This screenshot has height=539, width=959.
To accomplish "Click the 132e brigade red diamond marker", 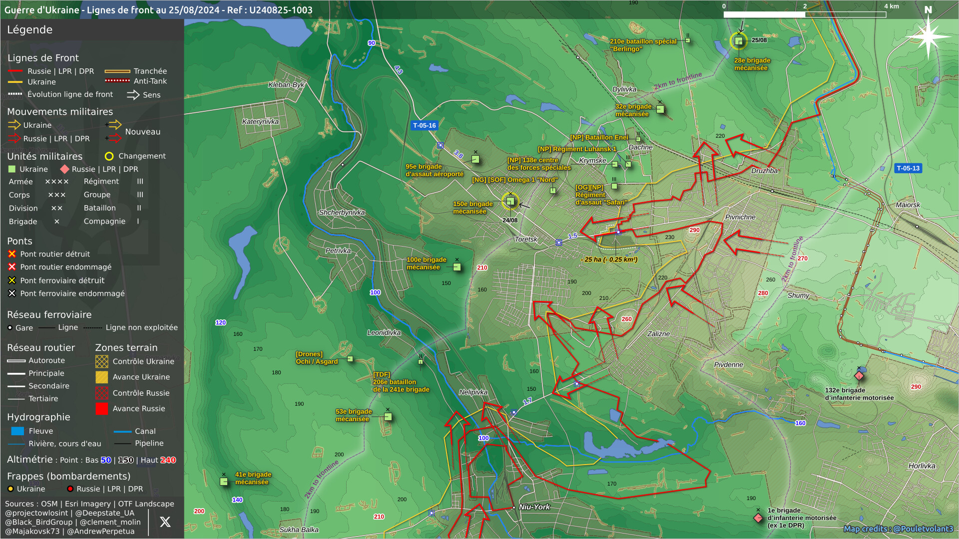I will click(x=859, y=375).
